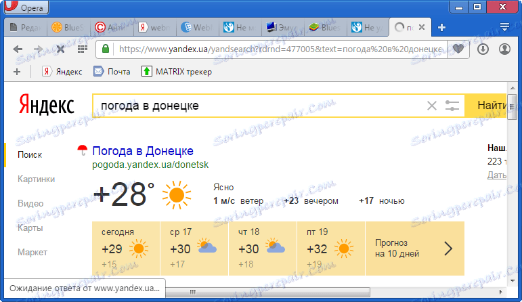Switch to the 'Webl' globe tab

point(198,28)
